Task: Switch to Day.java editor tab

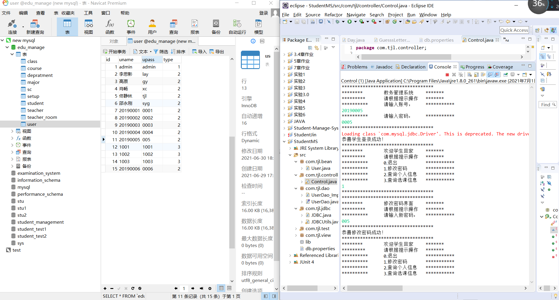Action: (x=353, y=40)
